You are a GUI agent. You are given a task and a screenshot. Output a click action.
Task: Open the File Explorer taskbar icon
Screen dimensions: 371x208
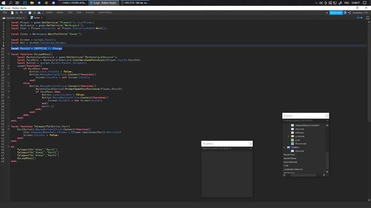pos(32,3)
